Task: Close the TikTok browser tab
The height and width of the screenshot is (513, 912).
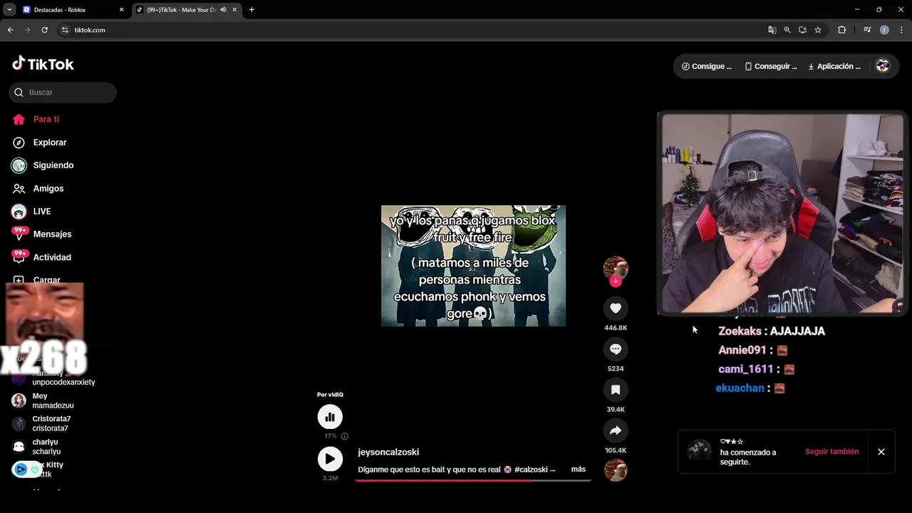Action: (234, 10)
